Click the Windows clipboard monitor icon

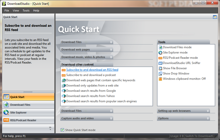pos(160,79)
